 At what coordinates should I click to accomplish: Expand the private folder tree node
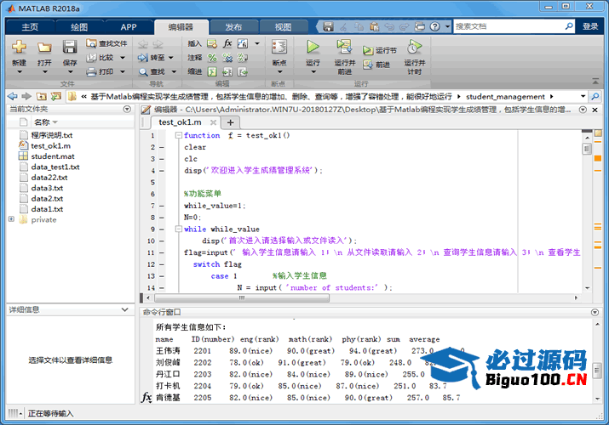tap(12, 219)
